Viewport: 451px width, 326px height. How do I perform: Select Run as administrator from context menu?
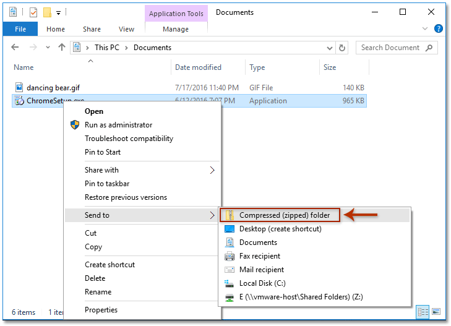tap(118, 125)
